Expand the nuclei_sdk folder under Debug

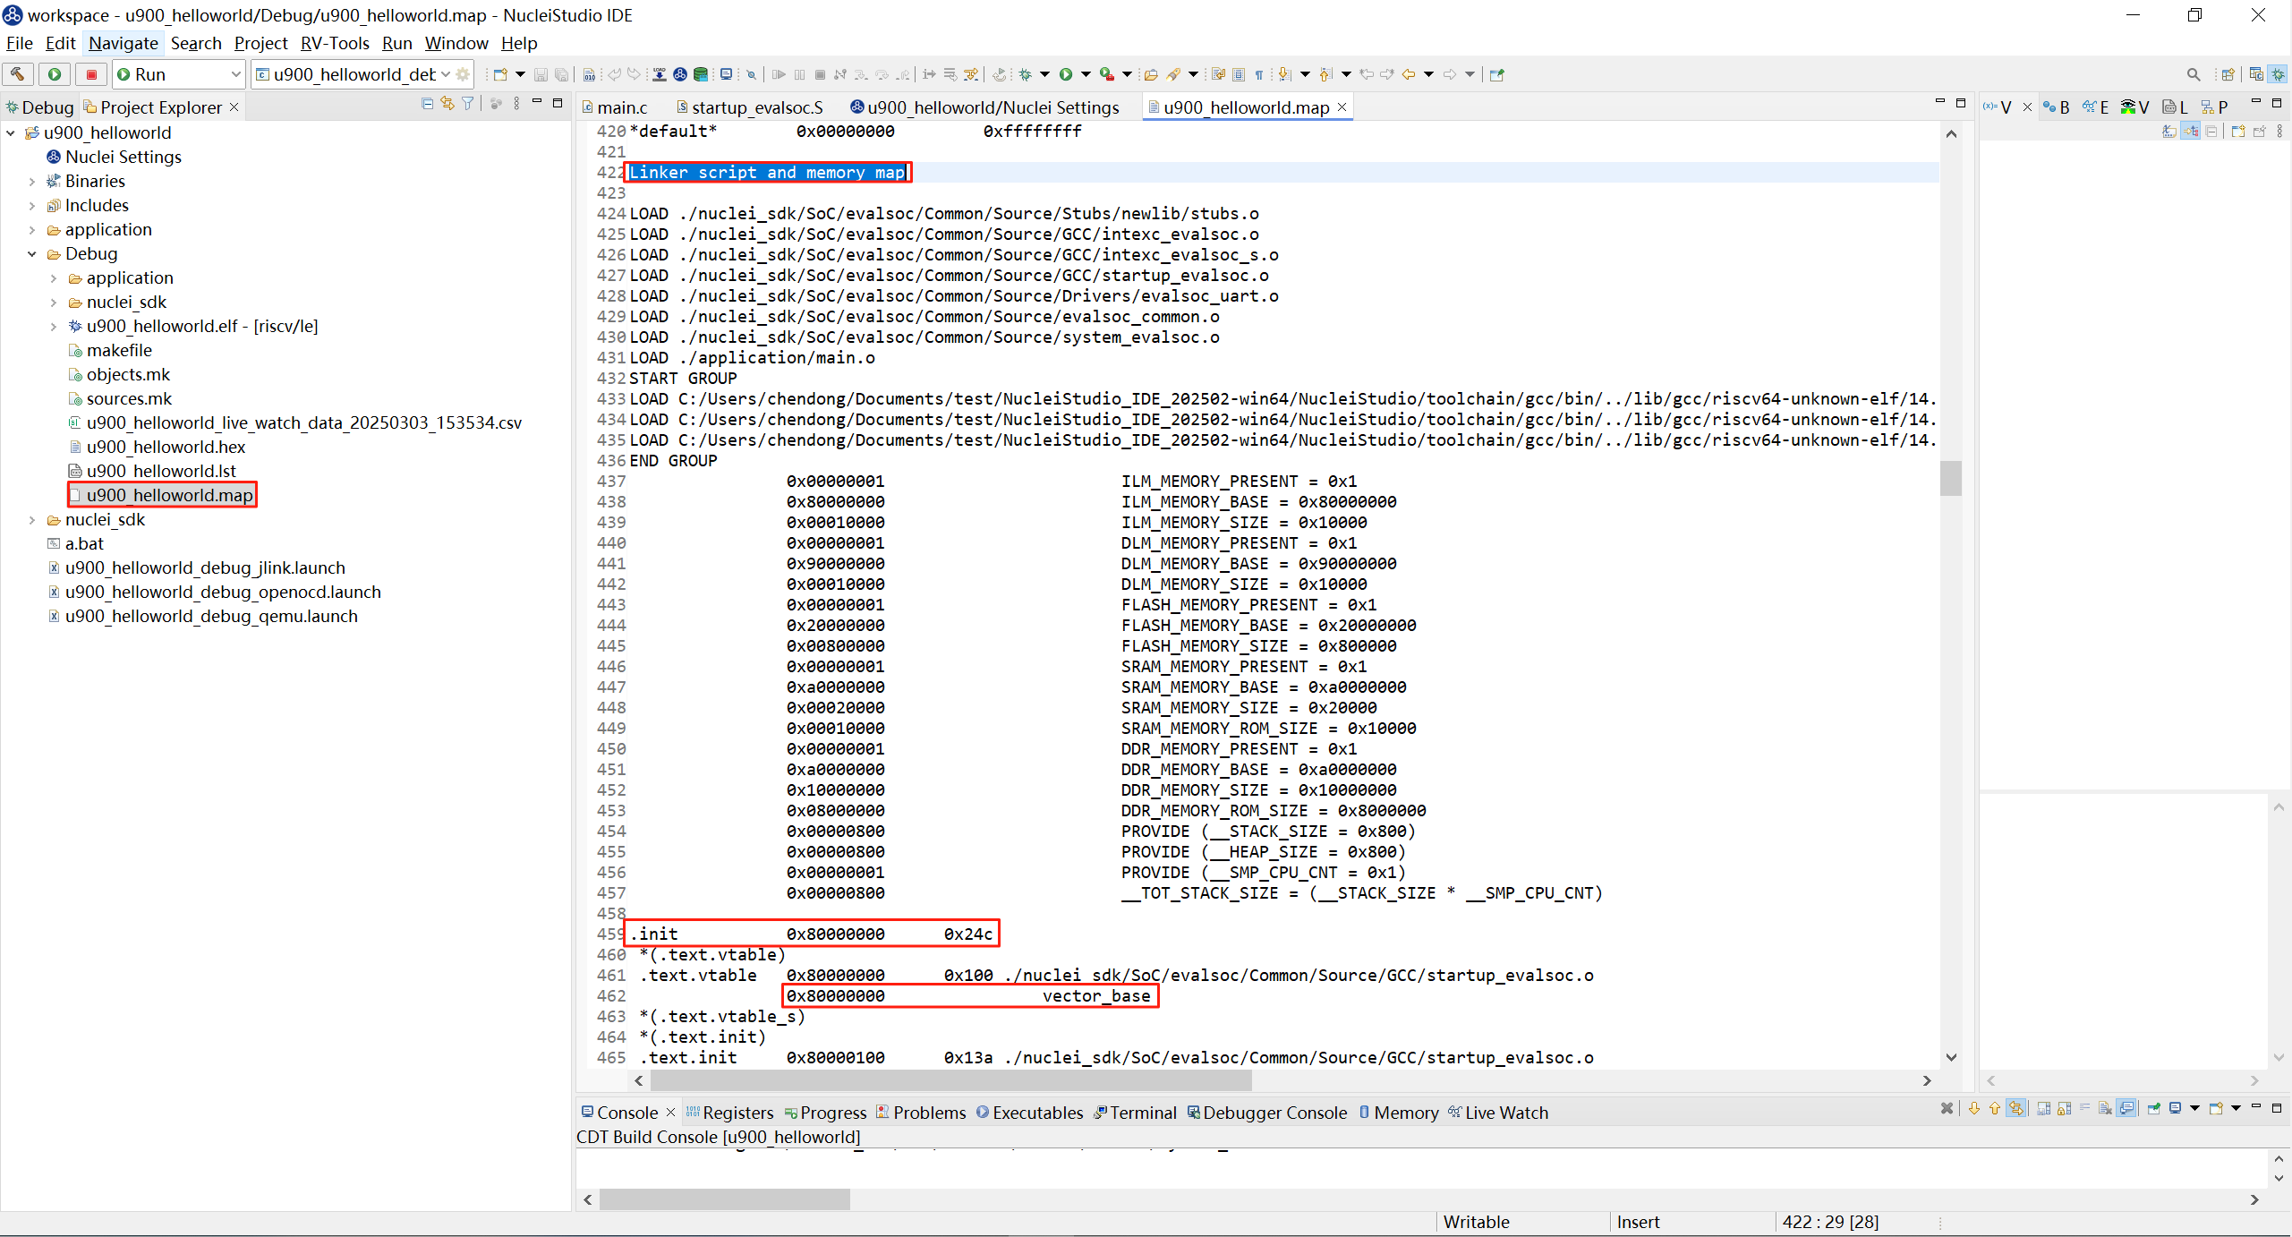pos(53,303)
